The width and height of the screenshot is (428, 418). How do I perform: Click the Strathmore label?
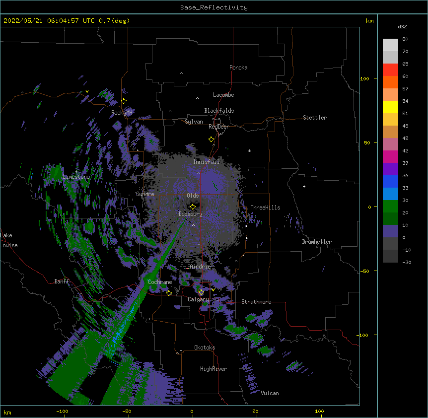[256, 302]
